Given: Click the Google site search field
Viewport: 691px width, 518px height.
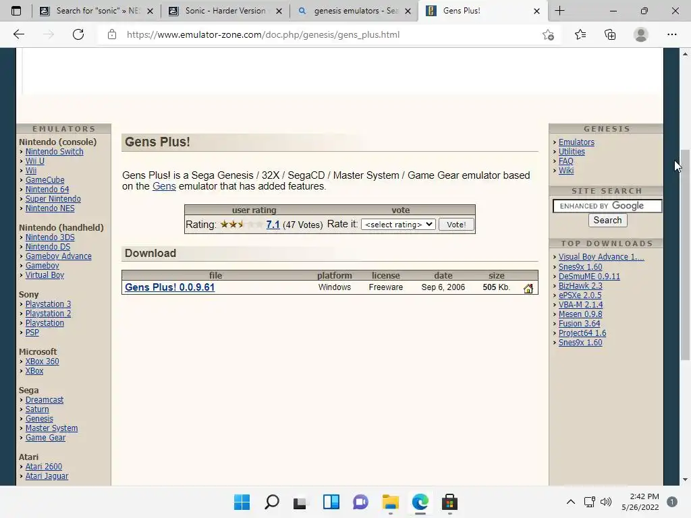Looking at the screenshot, I should pyautogui.click(x=607, y=206).
